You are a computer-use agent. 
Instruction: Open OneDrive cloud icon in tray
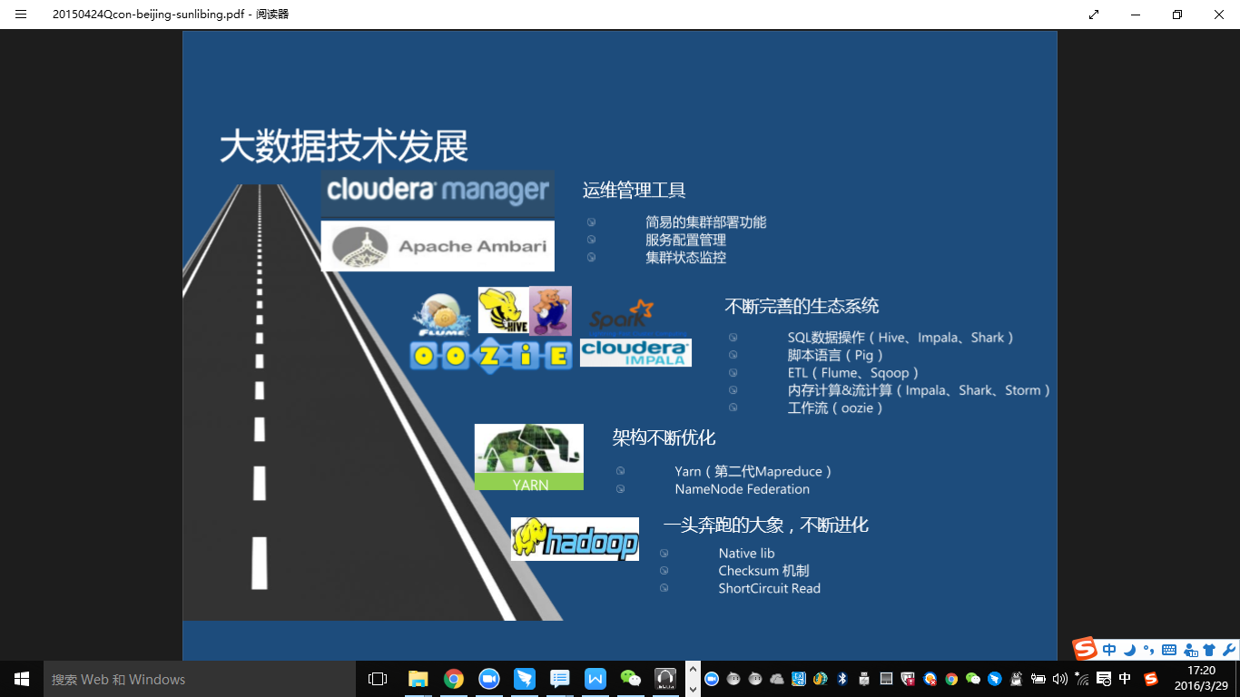[x=777, y=679]
